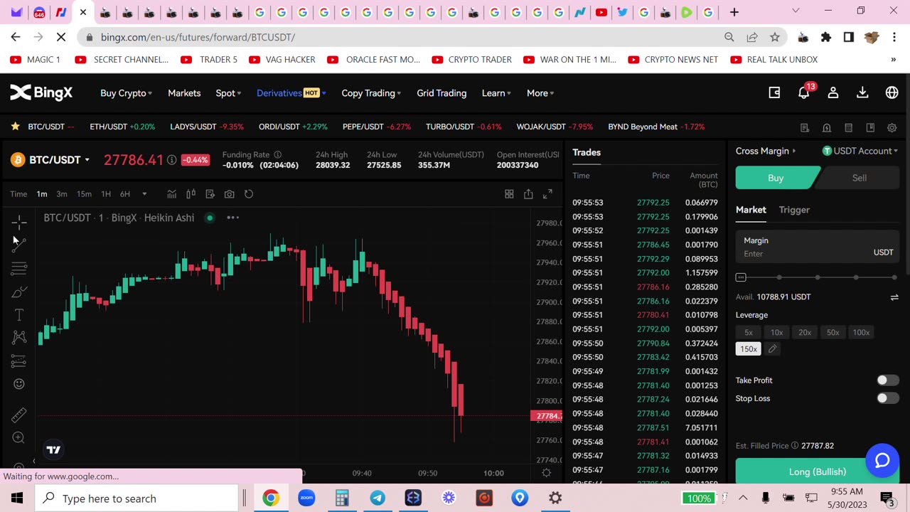The width and height of the screenshot is (910, 512).
Task: Open the live chat support bubble
Action: pos(882,460)
